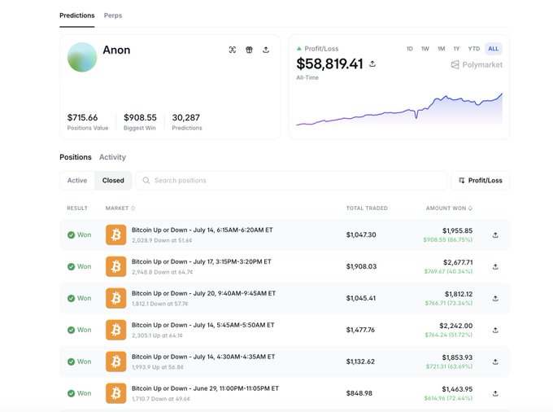This screenshot has width=553, height=412.
Task: Click the $715.66 Positions Value figure
Action: [82, 117]
